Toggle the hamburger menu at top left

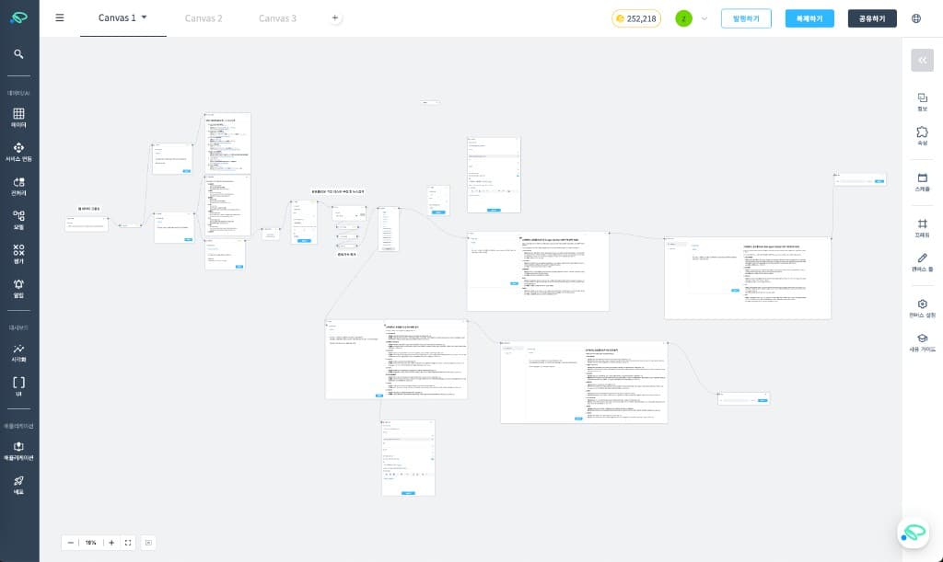tap(60, 17)
